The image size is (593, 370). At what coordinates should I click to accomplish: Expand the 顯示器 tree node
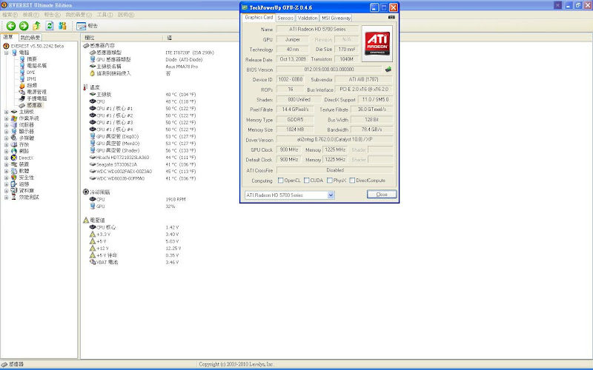click(7, 132)
